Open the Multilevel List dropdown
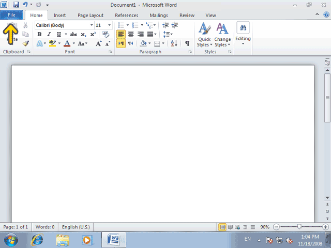331x248 pixels. click(x=155, y=25)
